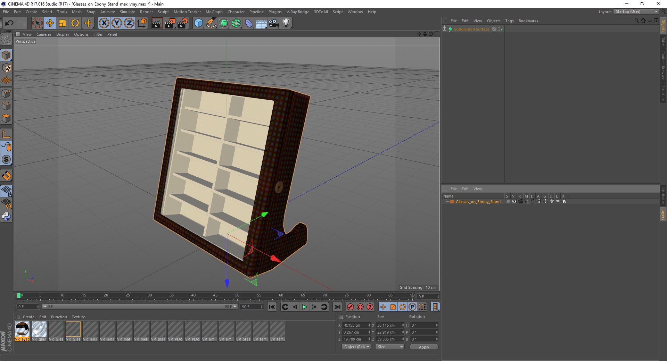667x361 pixels.
Task: Open the viewport Display menu
Action: (63, 34)
